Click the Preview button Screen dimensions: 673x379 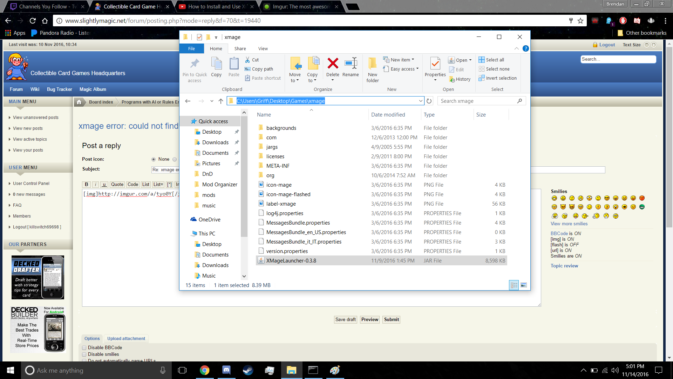pos(370,320)
